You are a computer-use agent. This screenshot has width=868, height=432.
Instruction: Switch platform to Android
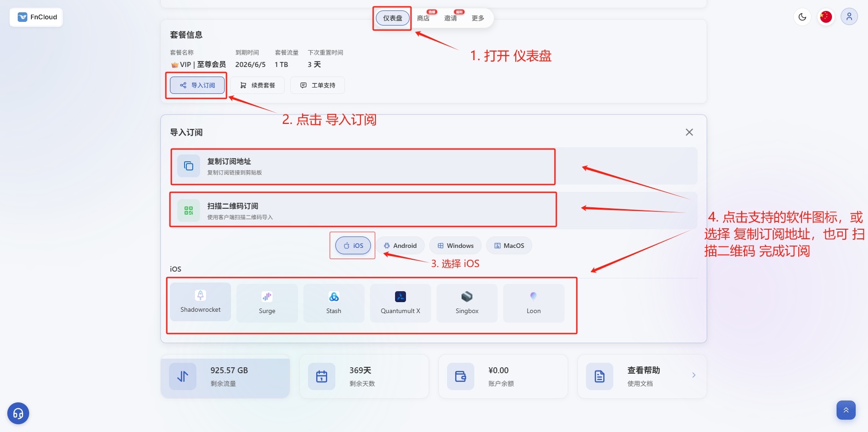pyautogui.click(x=400, y=246)
